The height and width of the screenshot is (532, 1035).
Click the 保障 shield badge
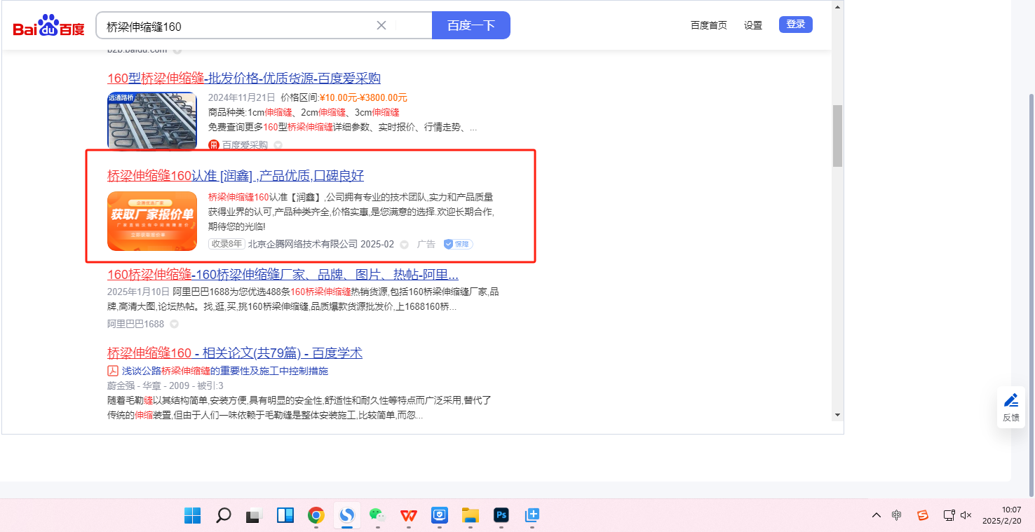pyautogui.click(x=459, y=244)
